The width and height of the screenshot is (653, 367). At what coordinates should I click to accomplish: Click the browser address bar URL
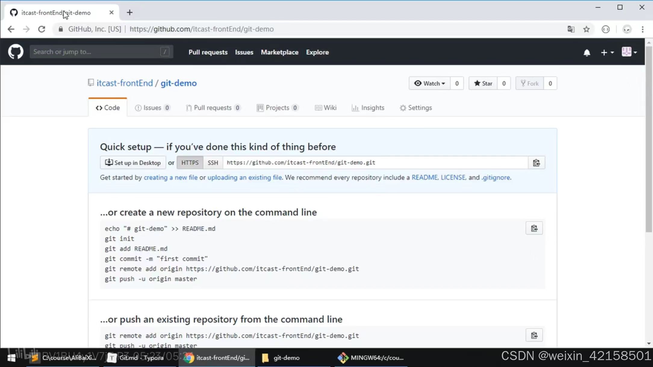(201, 29)
